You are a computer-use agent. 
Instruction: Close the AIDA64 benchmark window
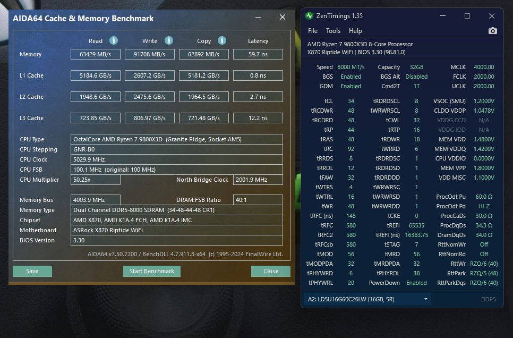click(x=282, y=18)
